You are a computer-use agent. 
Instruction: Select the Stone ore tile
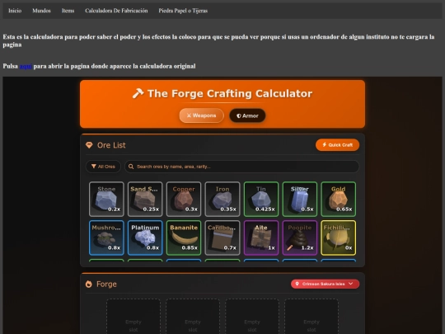[106, 199]
